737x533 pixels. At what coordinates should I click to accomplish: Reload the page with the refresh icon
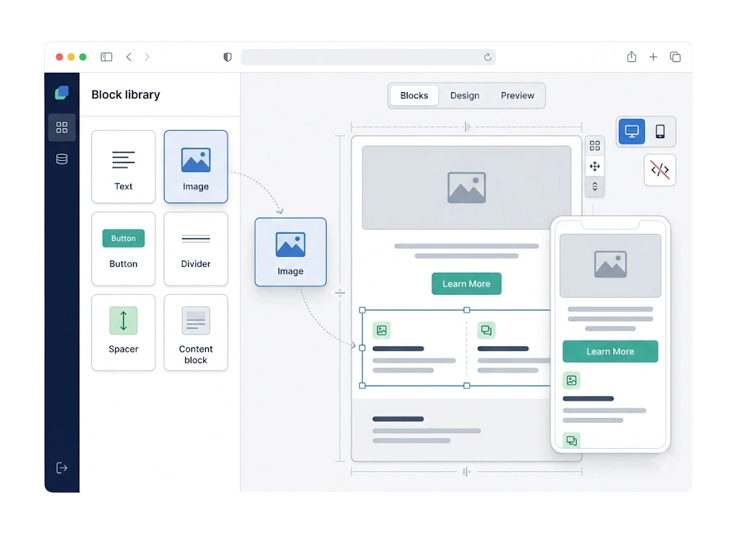[x=487, y=57]
